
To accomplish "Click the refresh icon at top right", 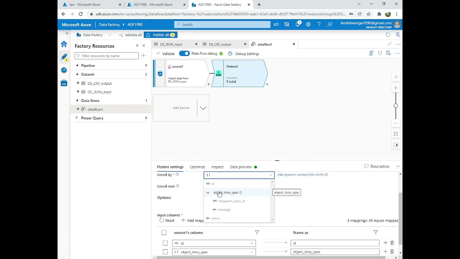I will click(388, 35).
